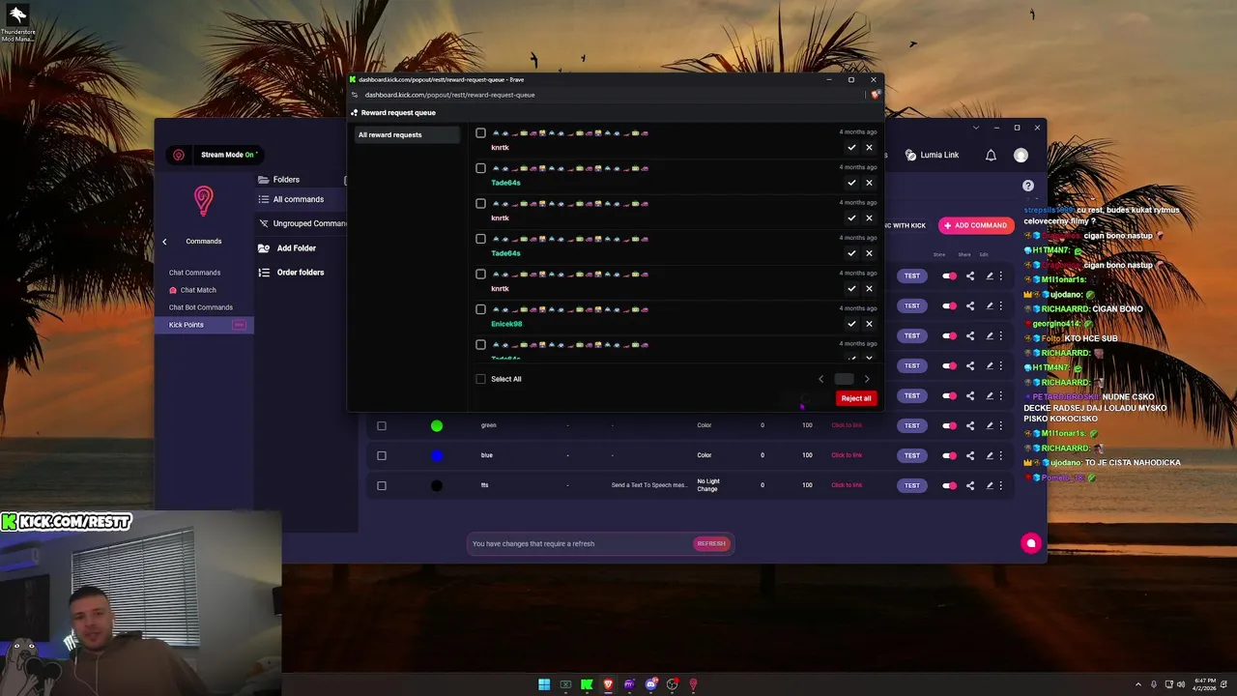Open the Windows Start menu

(544, 684)
